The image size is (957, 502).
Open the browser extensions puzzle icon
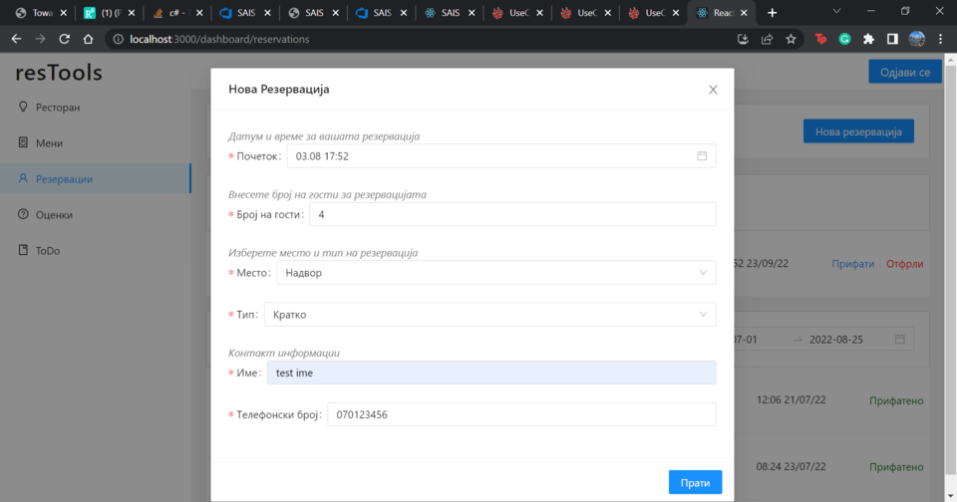tap(868, 39)
